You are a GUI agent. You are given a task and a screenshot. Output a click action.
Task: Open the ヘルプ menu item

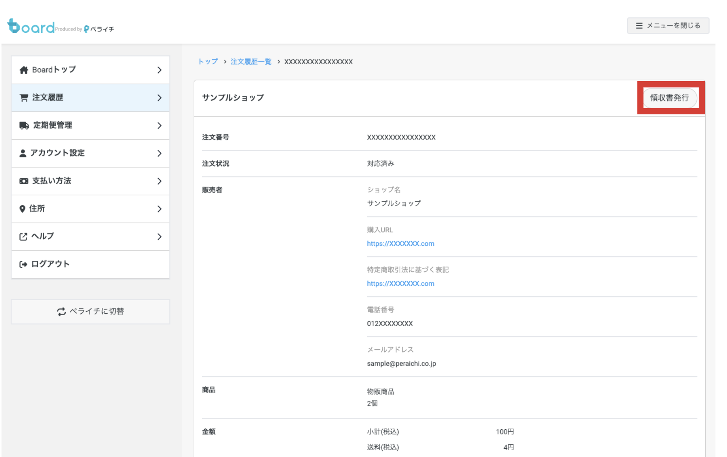pyautogui.click(x=90, y=236)
